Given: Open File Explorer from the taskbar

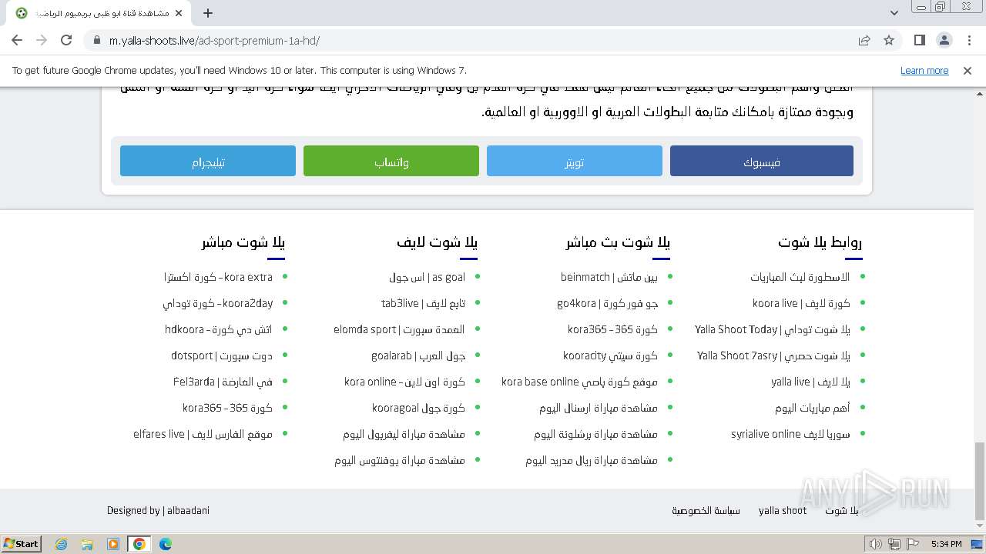Looking at the screenshot, I should [x=87, y=543].
